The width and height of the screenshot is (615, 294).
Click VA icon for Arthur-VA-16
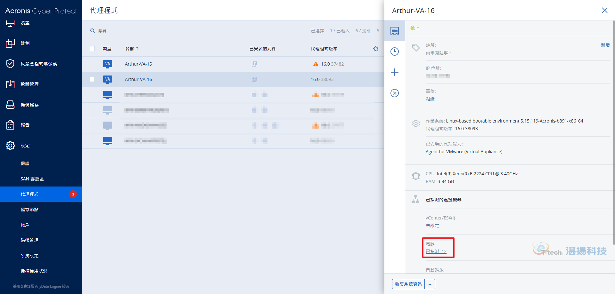tap(108, 79)
